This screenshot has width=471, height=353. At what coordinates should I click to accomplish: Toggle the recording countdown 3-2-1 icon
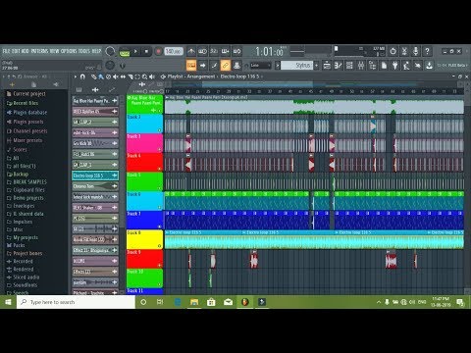[x=214, y=51]
